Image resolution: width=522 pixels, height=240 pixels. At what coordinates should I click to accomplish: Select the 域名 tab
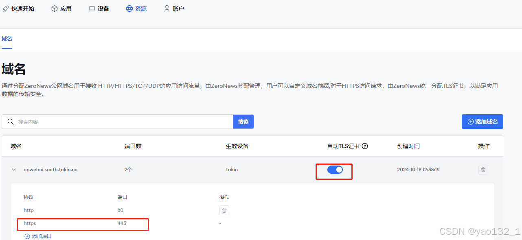7,39
